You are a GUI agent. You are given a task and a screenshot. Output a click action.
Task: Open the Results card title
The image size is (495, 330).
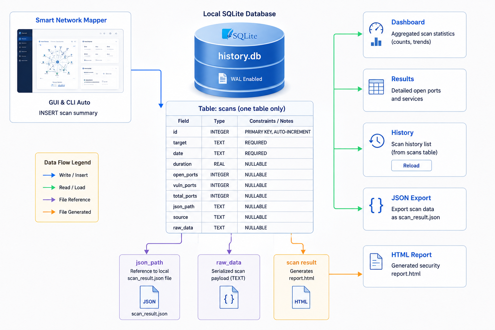click(403, 79)
